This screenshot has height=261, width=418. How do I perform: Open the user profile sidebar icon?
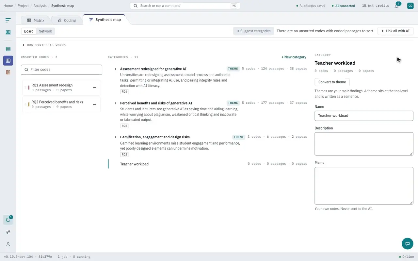8,244
